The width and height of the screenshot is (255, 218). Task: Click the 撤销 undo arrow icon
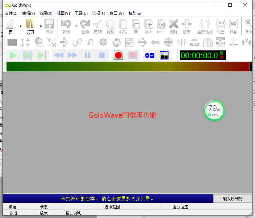coord(66,26)
